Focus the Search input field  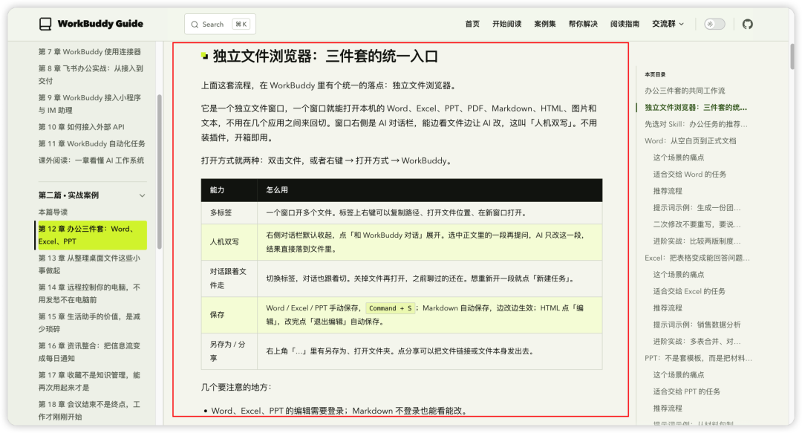(220, 24)
